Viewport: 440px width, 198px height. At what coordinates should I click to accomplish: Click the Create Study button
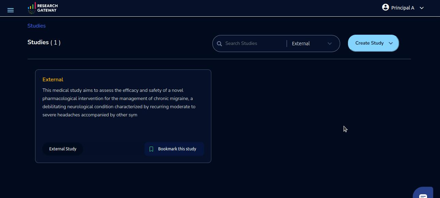click(373, 43)
